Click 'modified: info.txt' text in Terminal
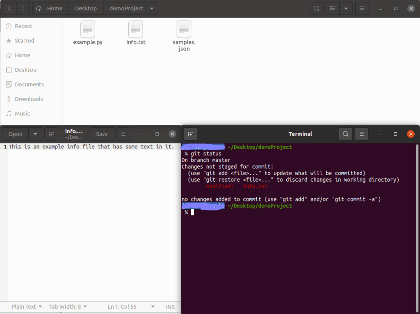Screen dimensions: 420x314 (237, 186)
